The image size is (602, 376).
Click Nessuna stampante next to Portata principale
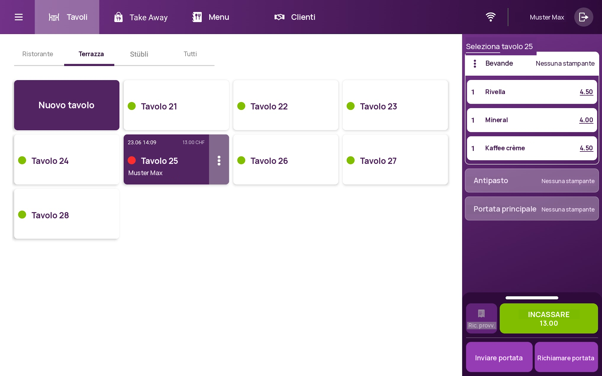click(568, 209)
